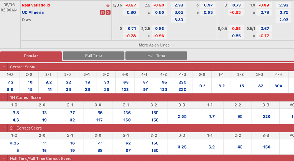Viewport: 294px width, 161px height.
Task: Choose 1H Correct Score 0-0 at 2.55
Action: pos(182,116)
